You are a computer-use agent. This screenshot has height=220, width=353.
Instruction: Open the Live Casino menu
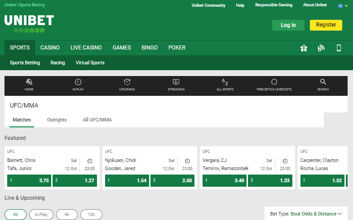pos(86,48)
